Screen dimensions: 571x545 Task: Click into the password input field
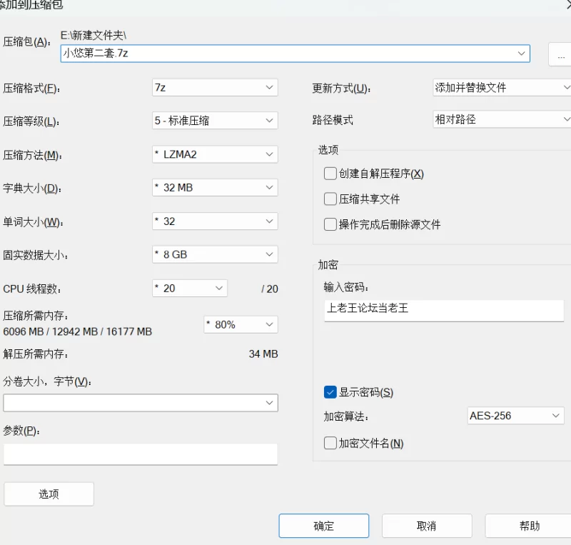point(443,309)
